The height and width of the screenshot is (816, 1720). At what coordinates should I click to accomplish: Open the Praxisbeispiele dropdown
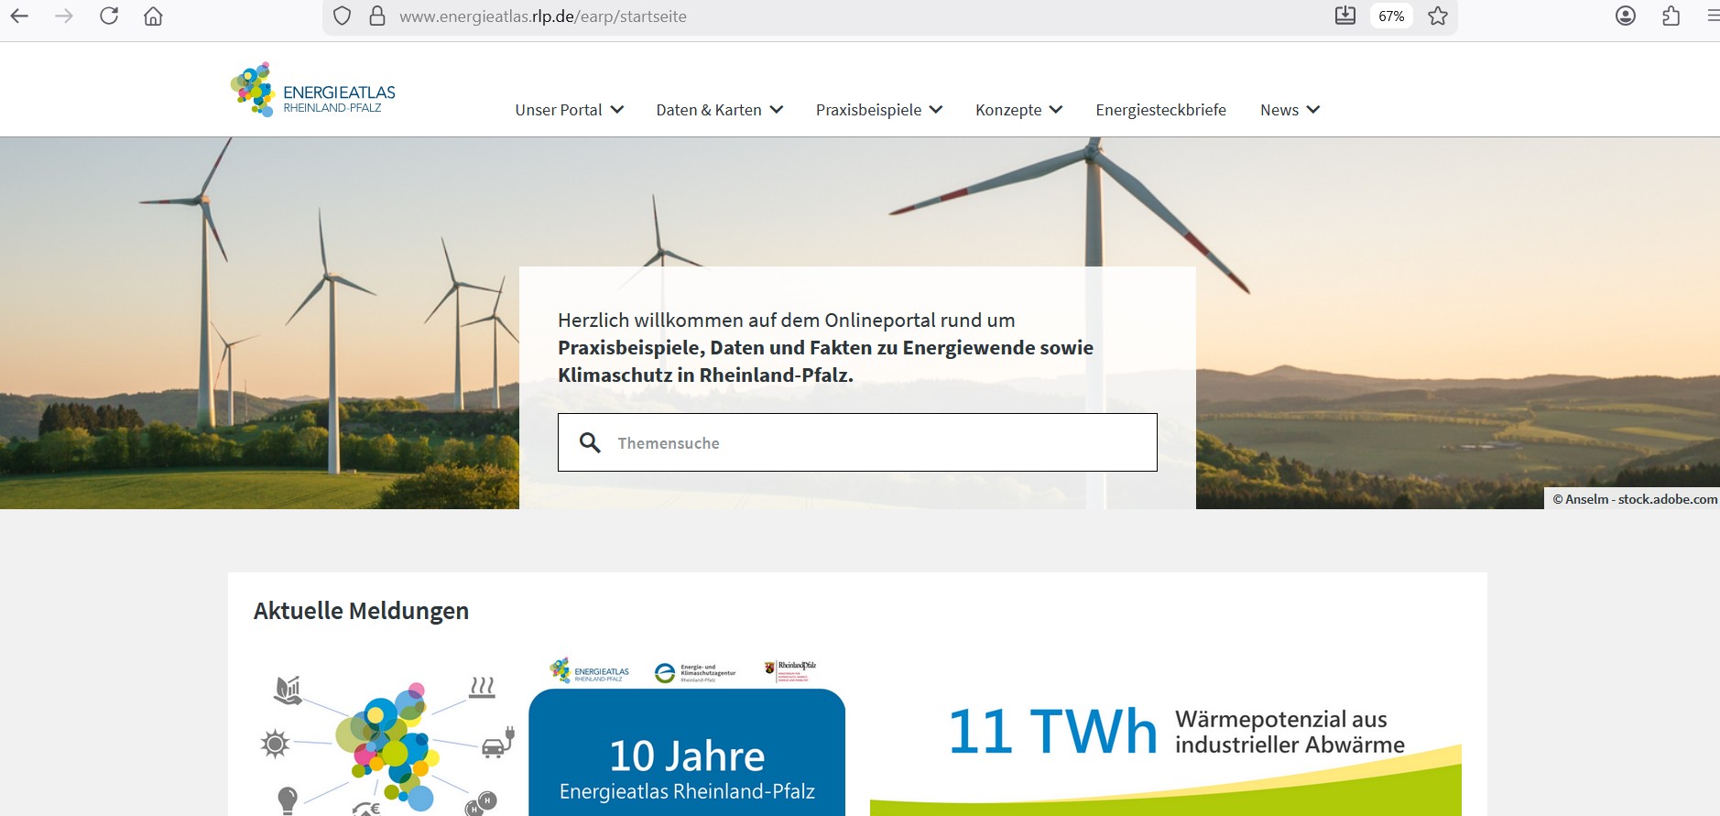pyautogui.click(x=878, y=110)
